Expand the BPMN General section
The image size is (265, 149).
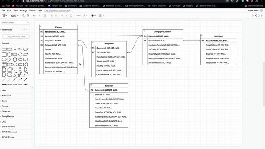8,127
